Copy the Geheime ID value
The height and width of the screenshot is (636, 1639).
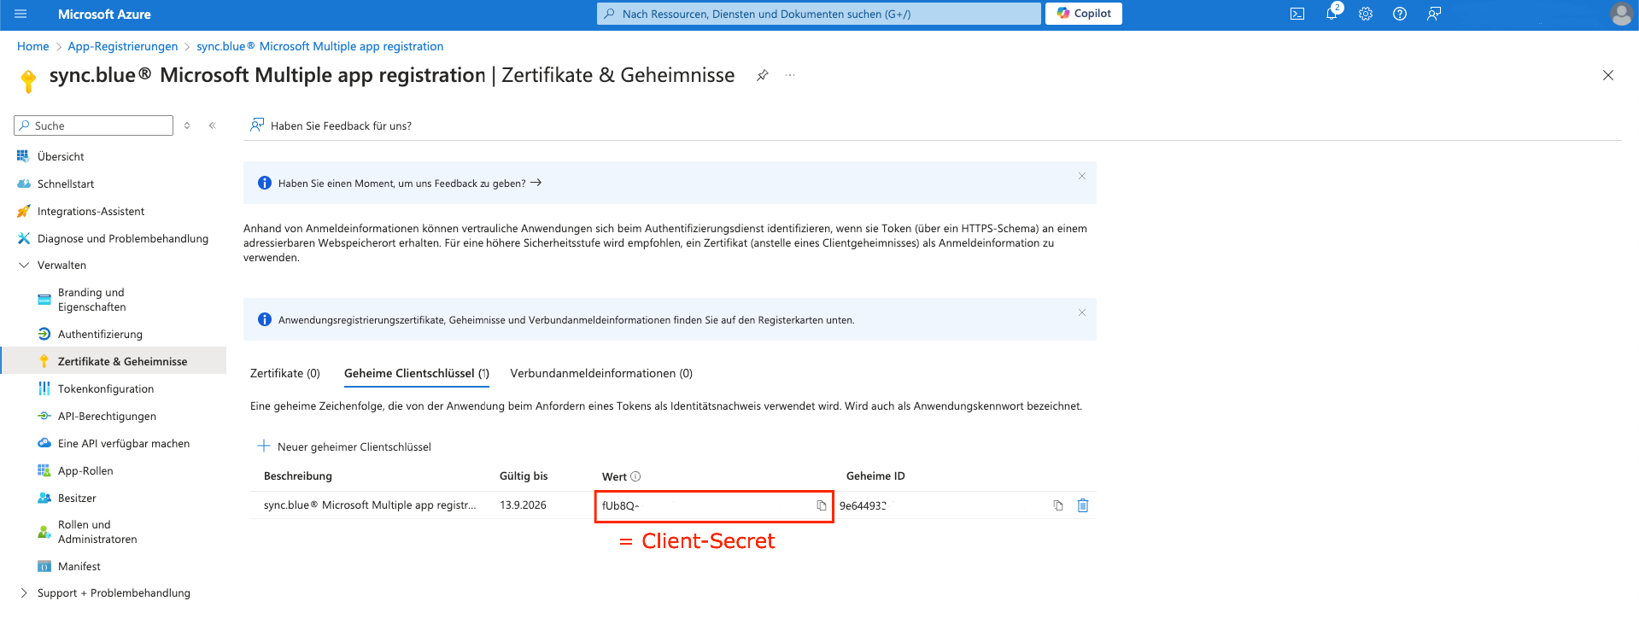tap(1058, 505)
